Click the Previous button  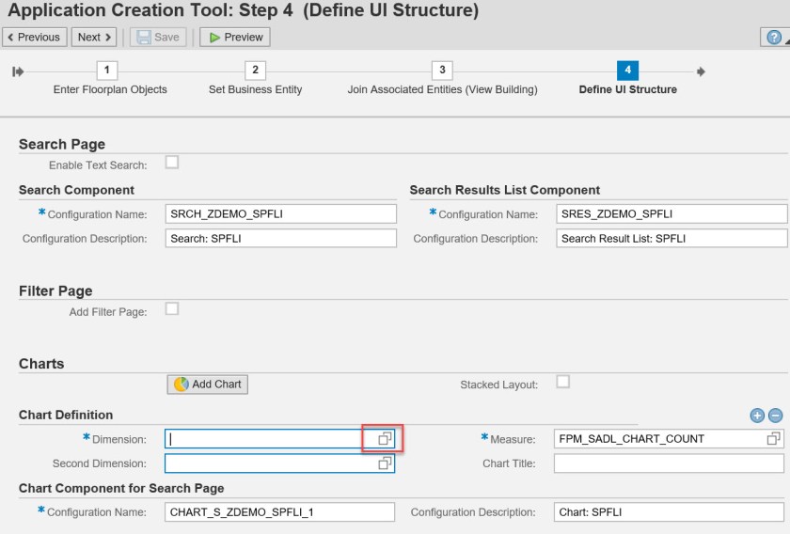pyautogui.click(x=34, y=38)
